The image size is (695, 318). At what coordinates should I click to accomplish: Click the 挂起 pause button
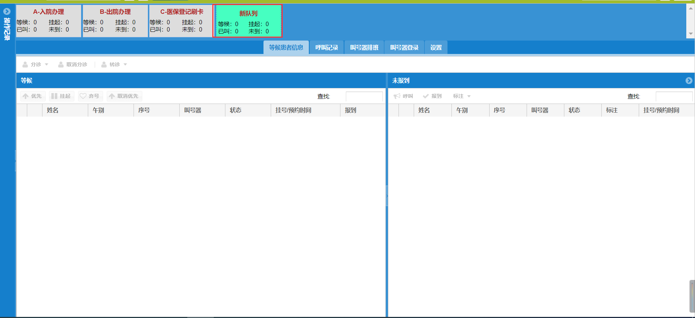coord(61,96)
